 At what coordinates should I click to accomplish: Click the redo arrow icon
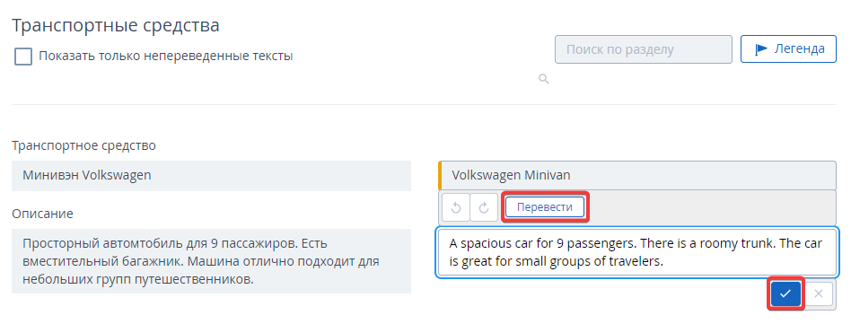coord(484,208)
